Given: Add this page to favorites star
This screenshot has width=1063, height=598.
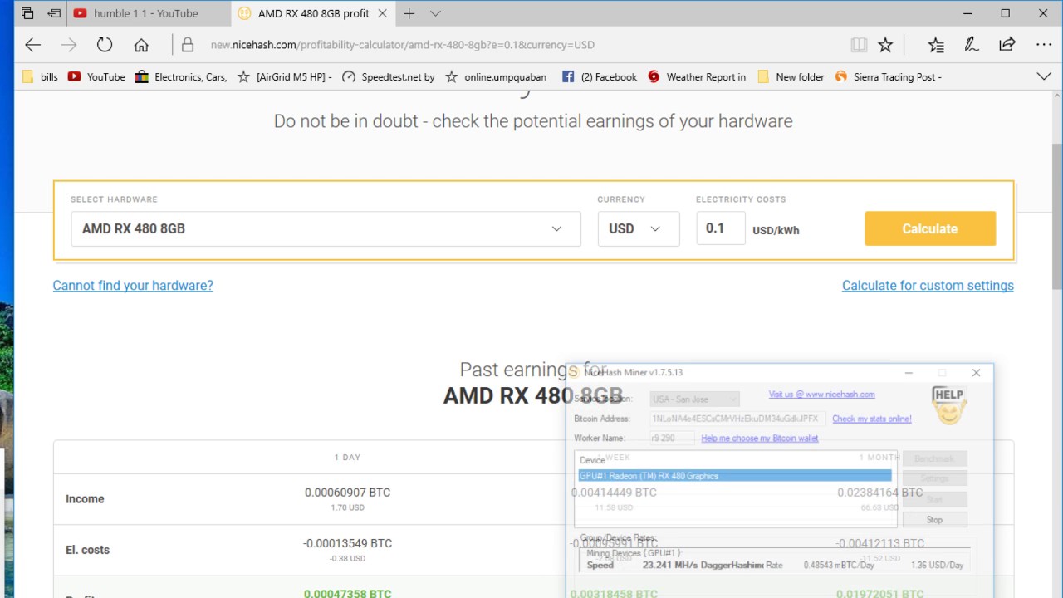Looking at the screenshot, I should (x=885, y=45).
